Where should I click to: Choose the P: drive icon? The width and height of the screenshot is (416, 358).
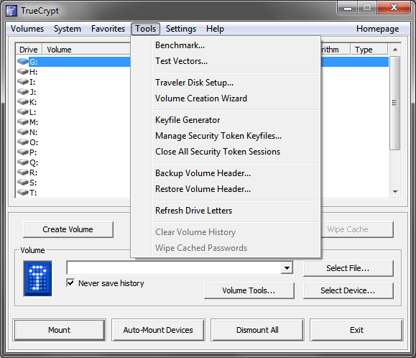(23, 152)
